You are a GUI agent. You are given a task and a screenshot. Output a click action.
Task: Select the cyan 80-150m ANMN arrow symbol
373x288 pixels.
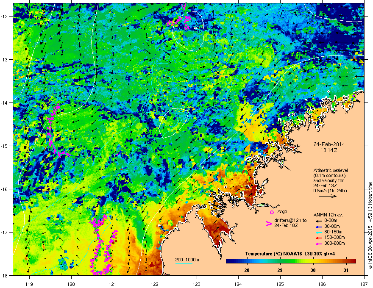pos(318,232)
